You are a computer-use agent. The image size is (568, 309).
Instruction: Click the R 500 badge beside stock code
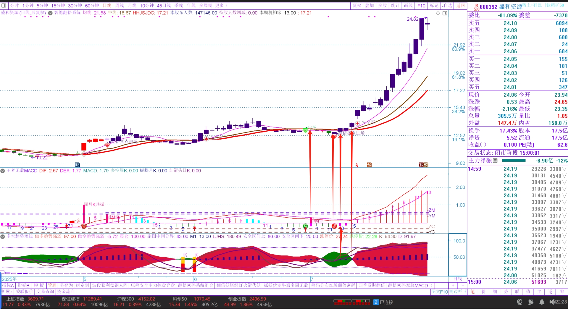[x=476, y=7]
